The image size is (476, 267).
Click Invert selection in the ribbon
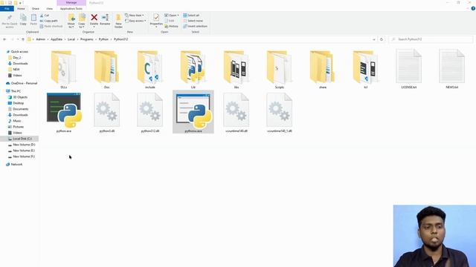click(195, 27)
